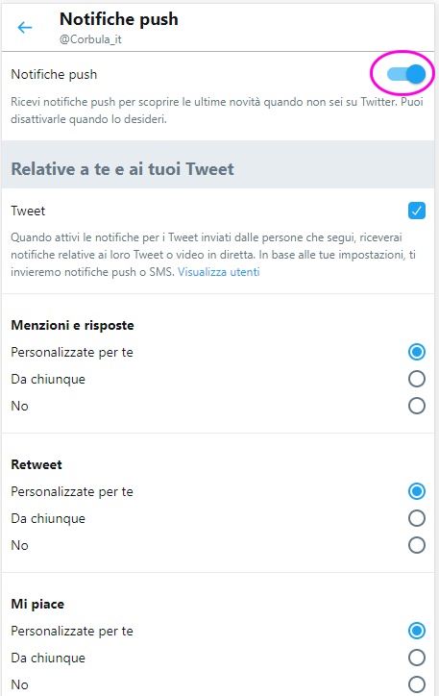The image size is (439, 696).
Task: Open the Visualizza utenti link
Action: coord(219,272)
